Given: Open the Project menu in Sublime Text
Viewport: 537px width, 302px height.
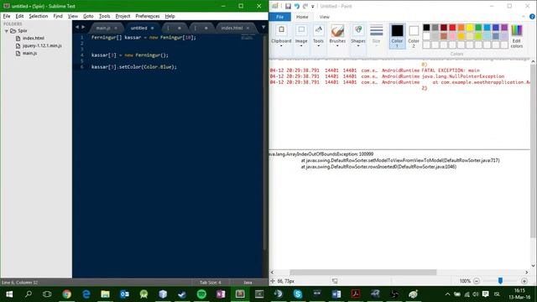Looking at the screenshot, I should click(x=123, y=16).
